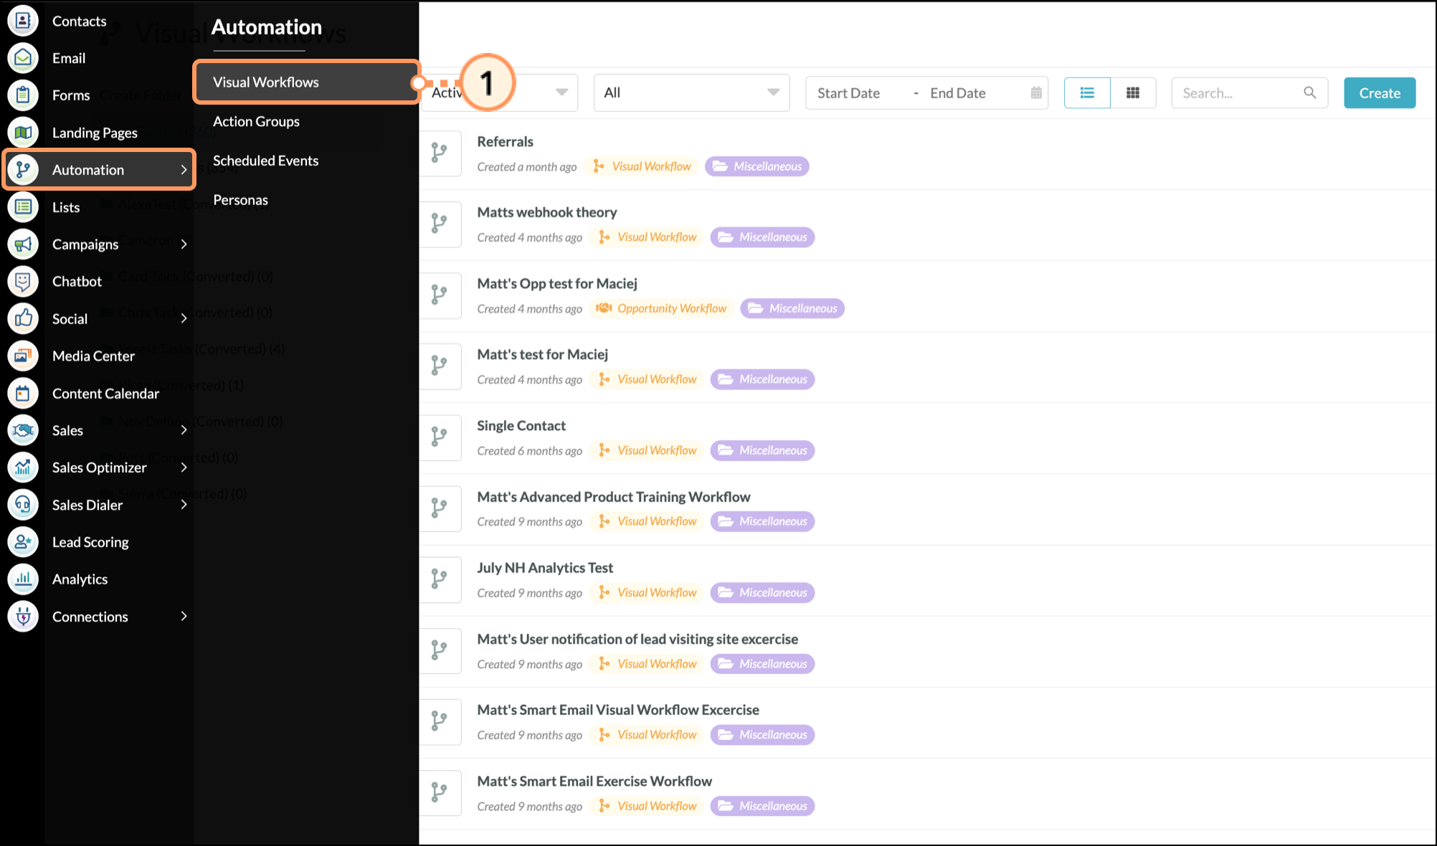Switch to grid view layout
The image size is (1437, 846).
pos(1133,92)
